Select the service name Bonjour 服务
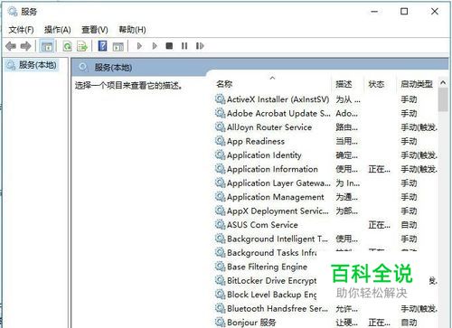The image size is (452, 328). (251, 323)
